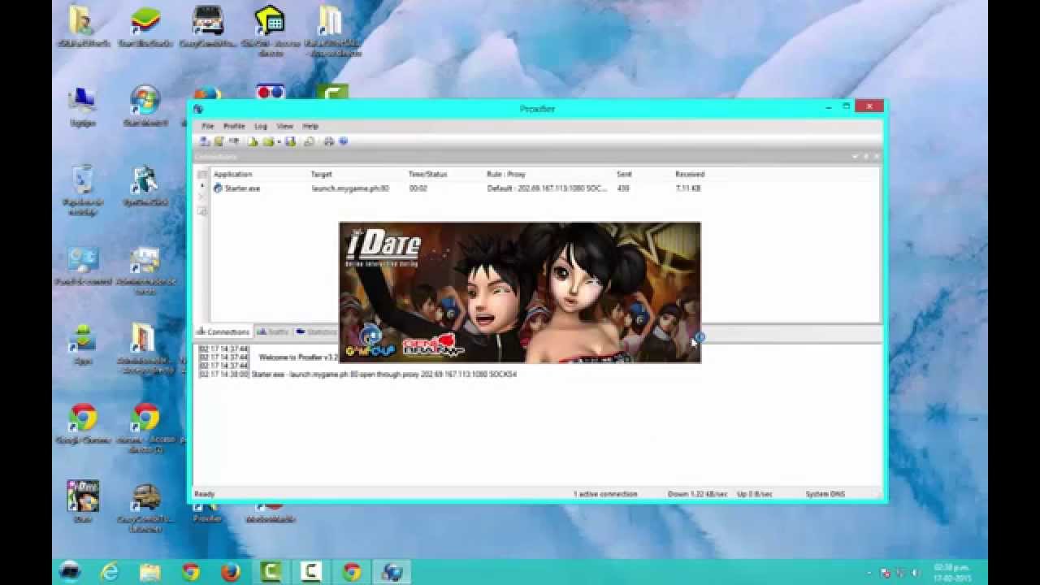The height and width of the screenshot is (585, 1040).
Task: Click the blue globe help icon in toolbar
Action: [x=343, y=141]
